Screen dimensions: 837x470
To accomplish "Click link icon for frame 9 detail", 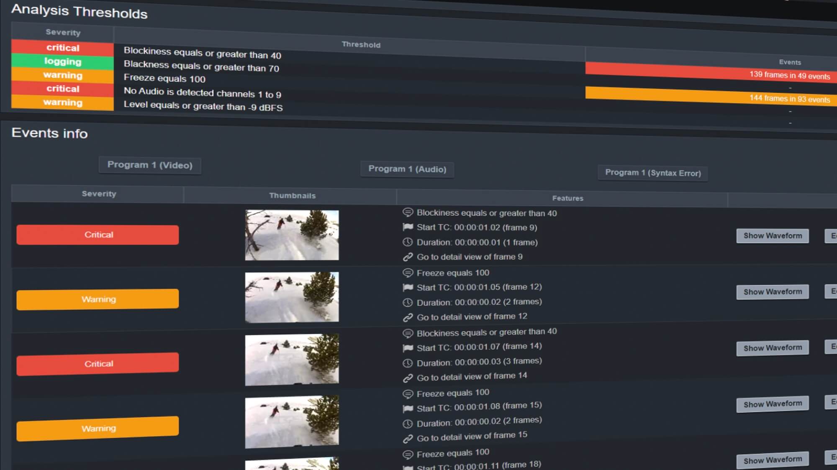I will point(408,257).
